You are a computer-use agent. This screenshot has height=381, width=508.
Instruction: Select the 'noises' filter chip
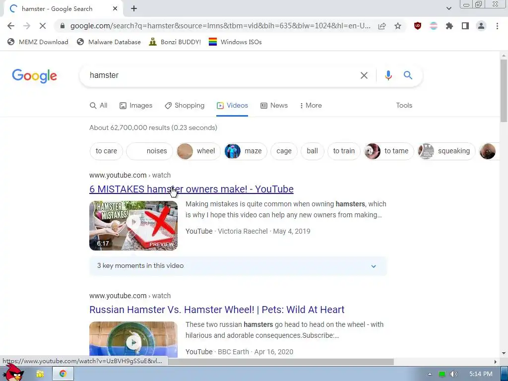[150, 151]
